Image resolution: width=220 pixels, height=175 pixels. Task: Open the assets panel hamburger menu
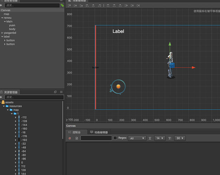[x=61, y=92]
